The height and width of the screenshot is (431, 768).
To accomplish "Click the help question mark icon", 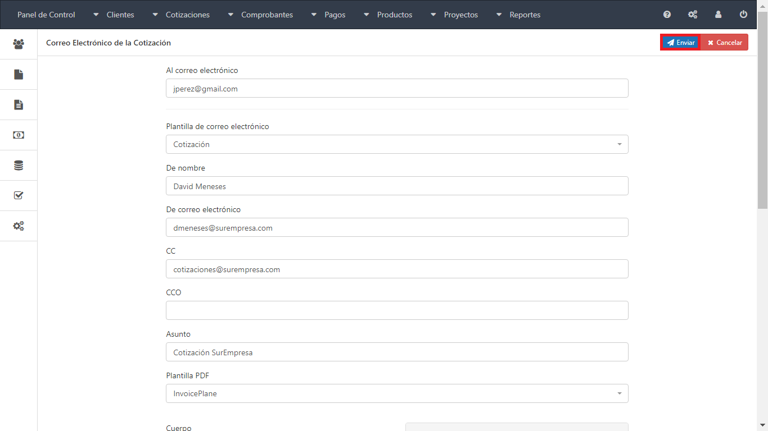I will (667, 15).
